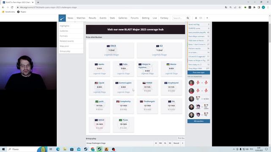271x152 pixels.
Task: Click the translate page icon in address bar
Action: pyautogui.click(x=226, y=8)
